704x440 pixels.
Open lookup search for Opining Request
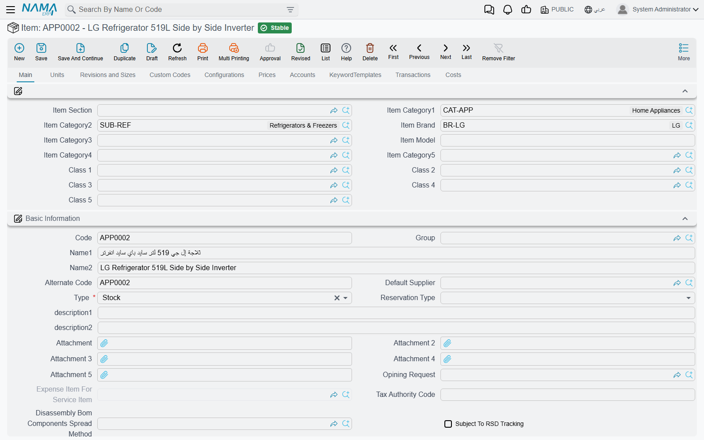(689, 375)
